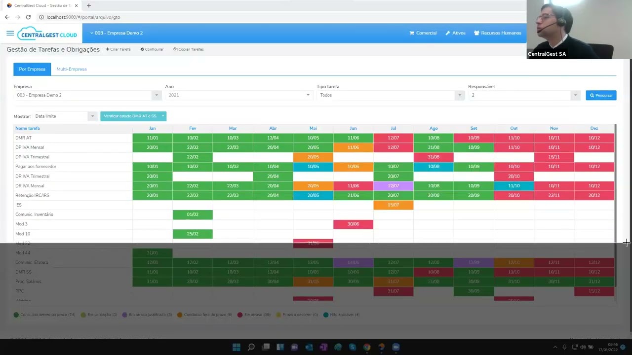
Task: Click the Em atraso legend item
Action: click(254, 315)
